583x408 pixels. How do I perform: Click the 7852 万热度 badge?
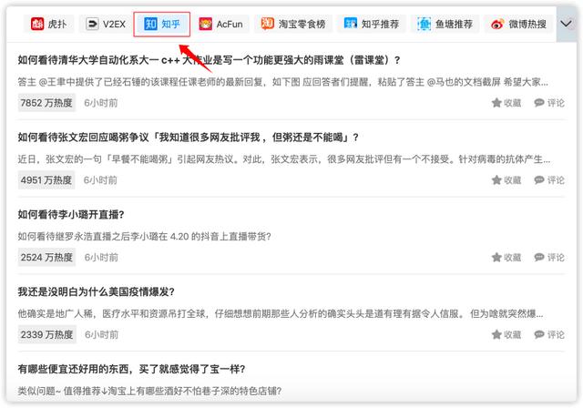click(x=46, y=103)
